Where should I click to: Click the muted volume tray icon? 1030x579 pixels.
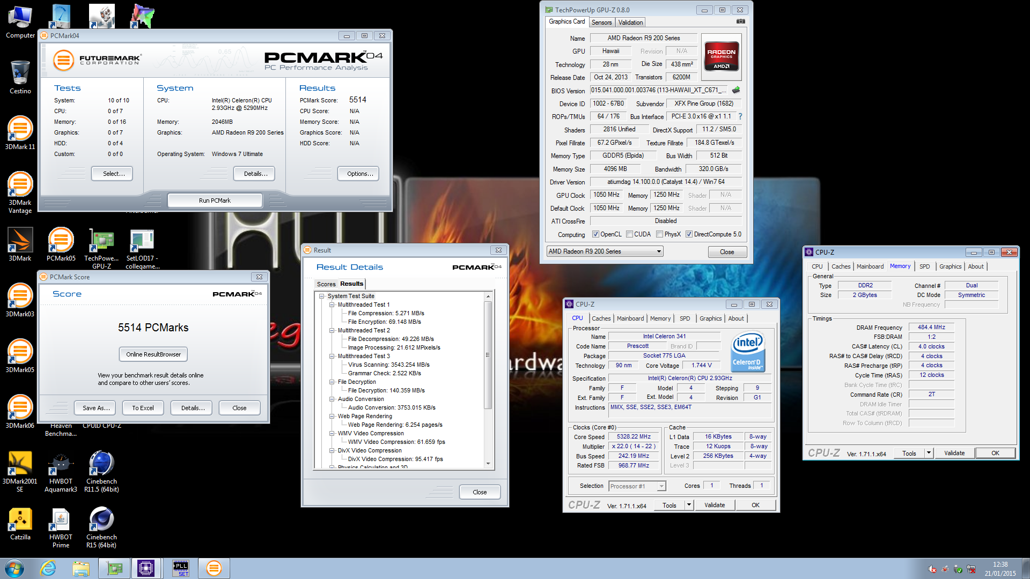click(932, 569)
